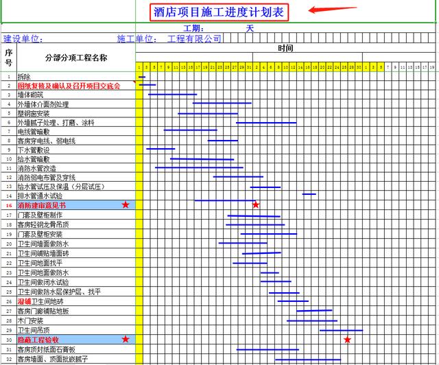439x365 pixels.
Task: Select the title cell 酒店项目施工进度计划表
Action: (x=219, y=12)
